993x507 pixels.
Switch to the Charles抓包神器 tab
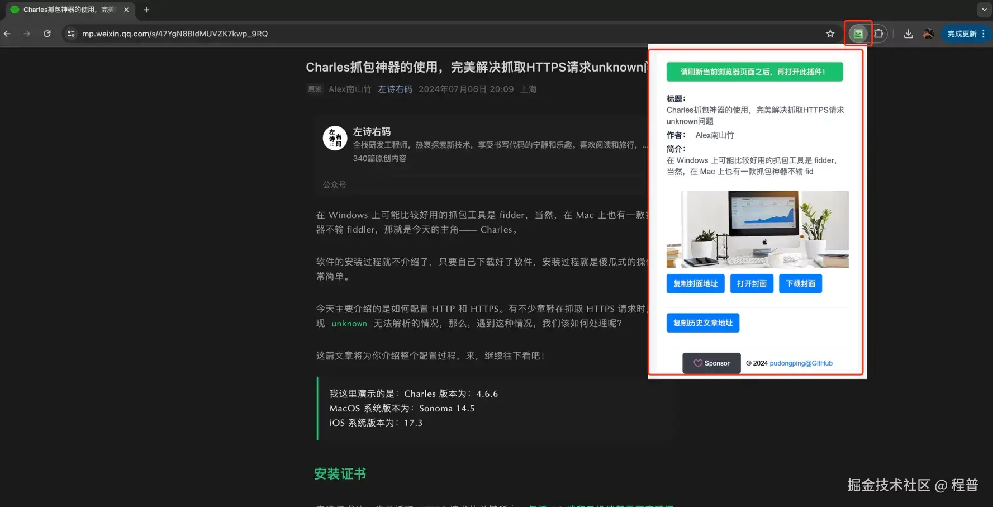(x=67, y=10)
